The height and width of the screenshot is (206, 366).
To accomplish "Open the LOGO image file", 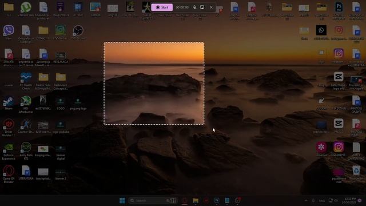I will coord(61,103).
